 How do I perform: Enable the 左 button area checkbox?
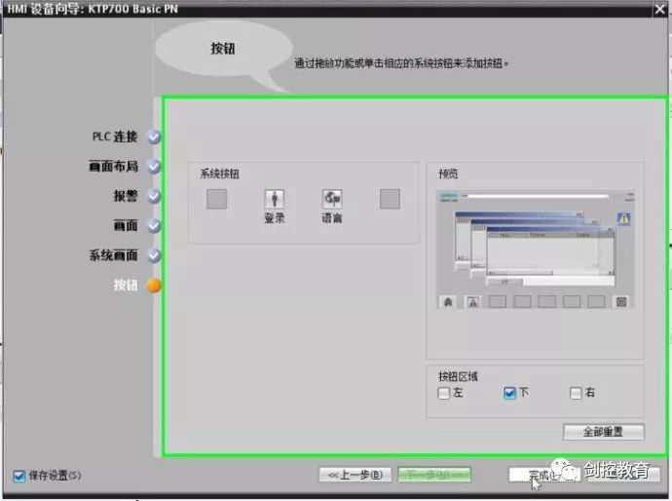tap(443, 393)
